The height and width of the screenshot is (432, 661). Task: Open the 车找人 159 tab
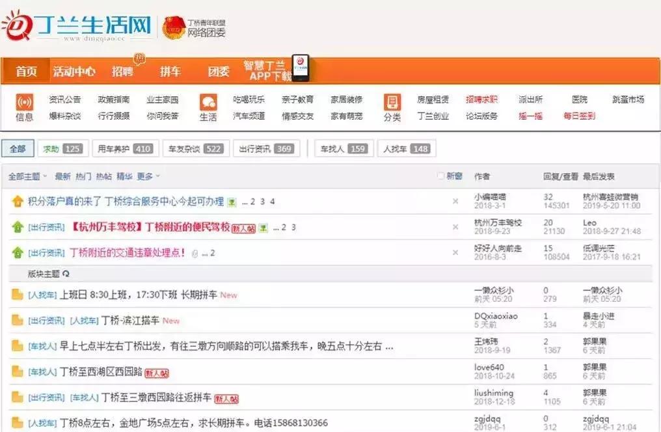click(x=343, y=148)
